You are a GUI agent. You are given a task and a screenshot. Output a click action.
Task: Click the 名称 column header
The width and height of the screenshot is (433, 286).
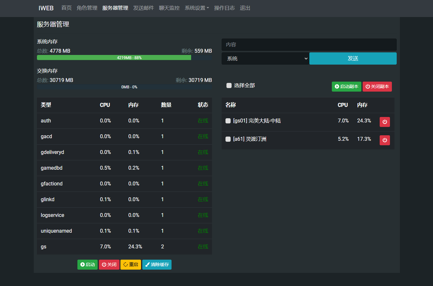point(231,105)
